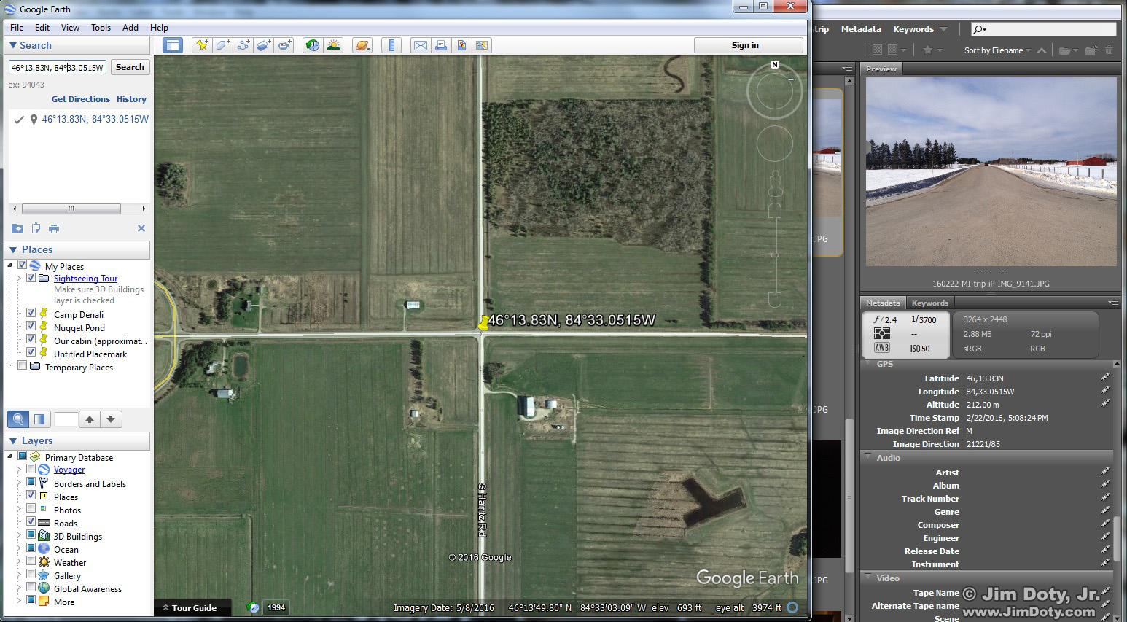Click the 1994 historical imagery button

point(276,607)
